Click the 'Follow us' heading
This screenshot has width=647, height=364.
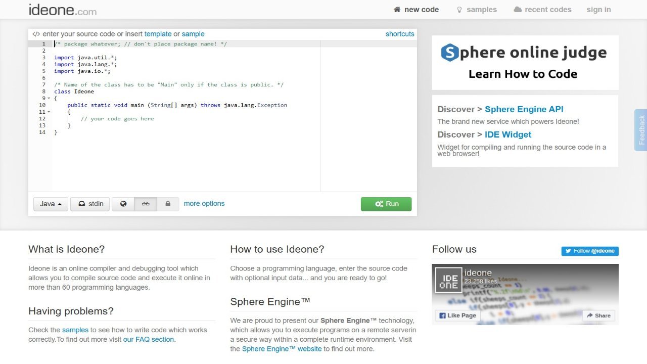454,249
